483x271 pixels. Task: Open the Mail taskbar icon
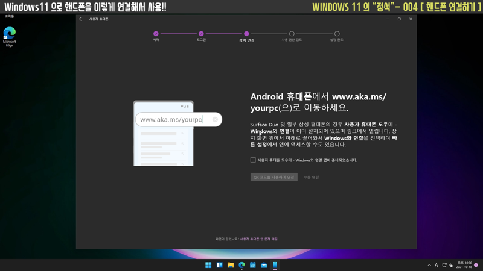(264, 265)
